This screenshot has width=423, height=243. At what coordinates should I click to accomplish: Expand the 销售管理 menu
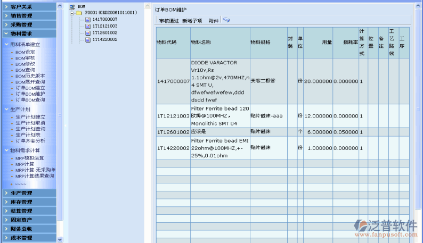point(21,15)
